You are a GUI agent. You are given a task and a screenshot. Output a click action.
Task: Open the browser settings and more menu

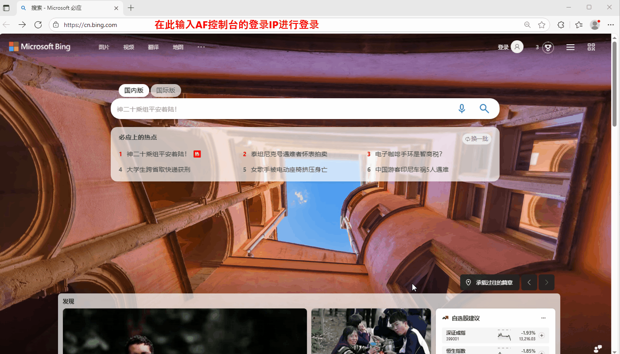click(611, 25)
